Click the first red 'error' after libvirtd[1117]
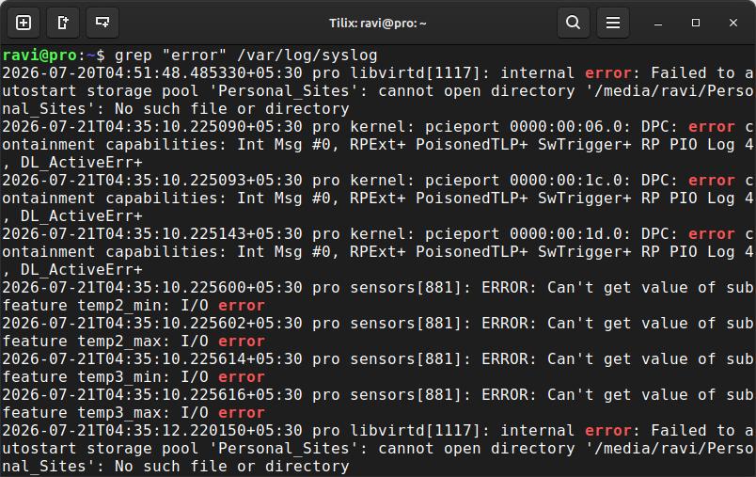 [x=607, y=73]
